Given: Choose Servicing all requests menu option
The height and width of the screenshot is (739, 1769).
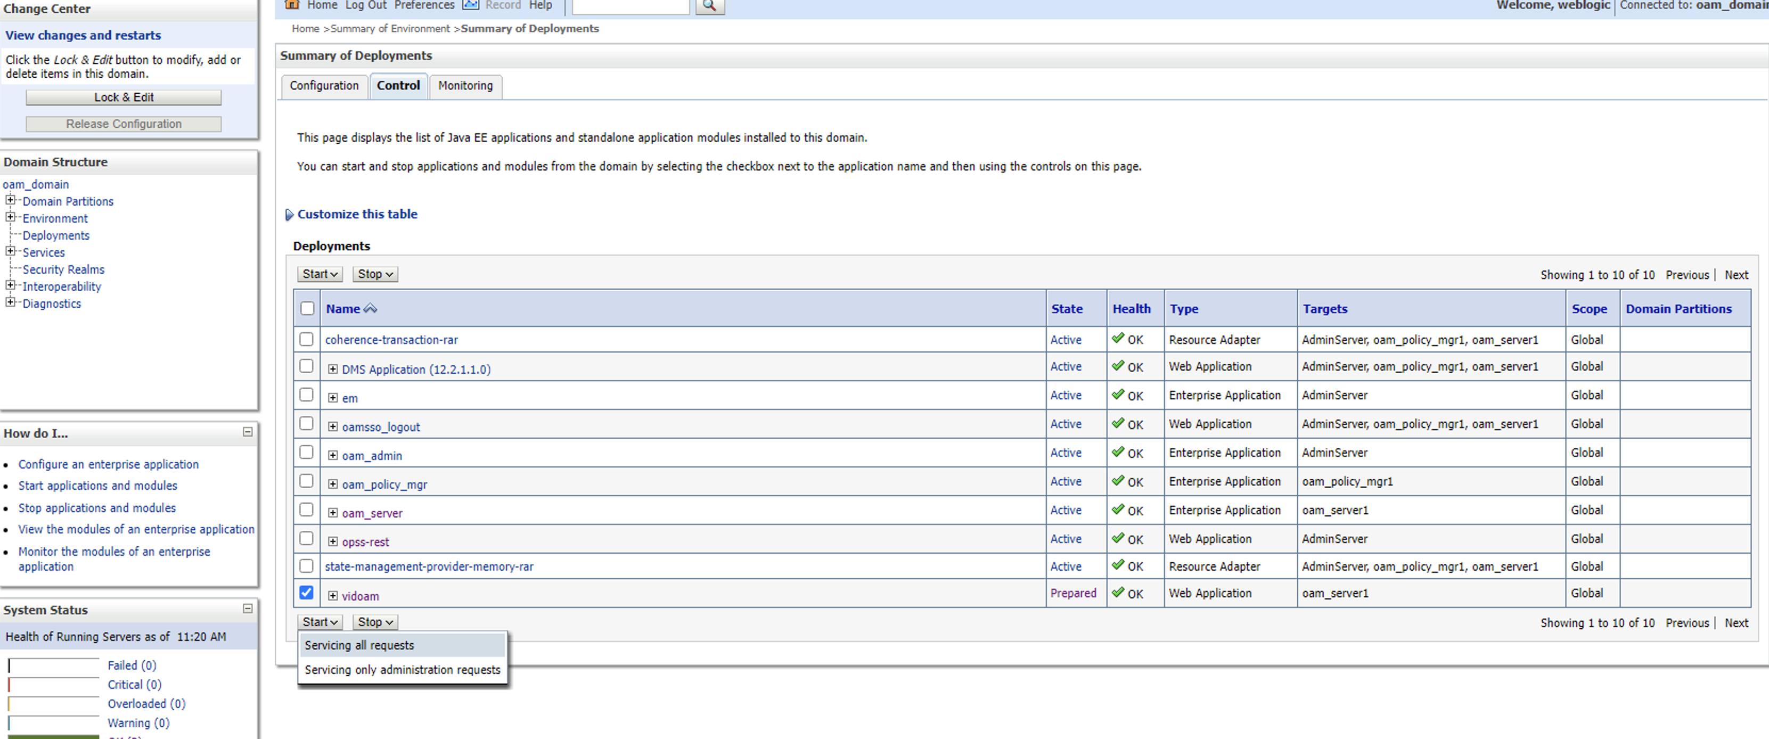Looking at the screenshot, I should coord(359,645).
